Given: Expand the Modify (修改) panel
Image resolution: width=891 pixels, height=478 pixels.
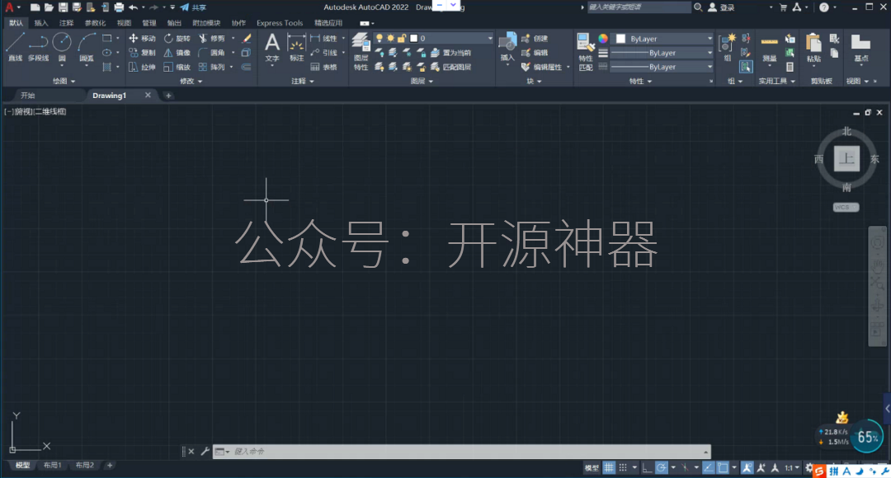Looking at the screenshot, I should 191,82.
